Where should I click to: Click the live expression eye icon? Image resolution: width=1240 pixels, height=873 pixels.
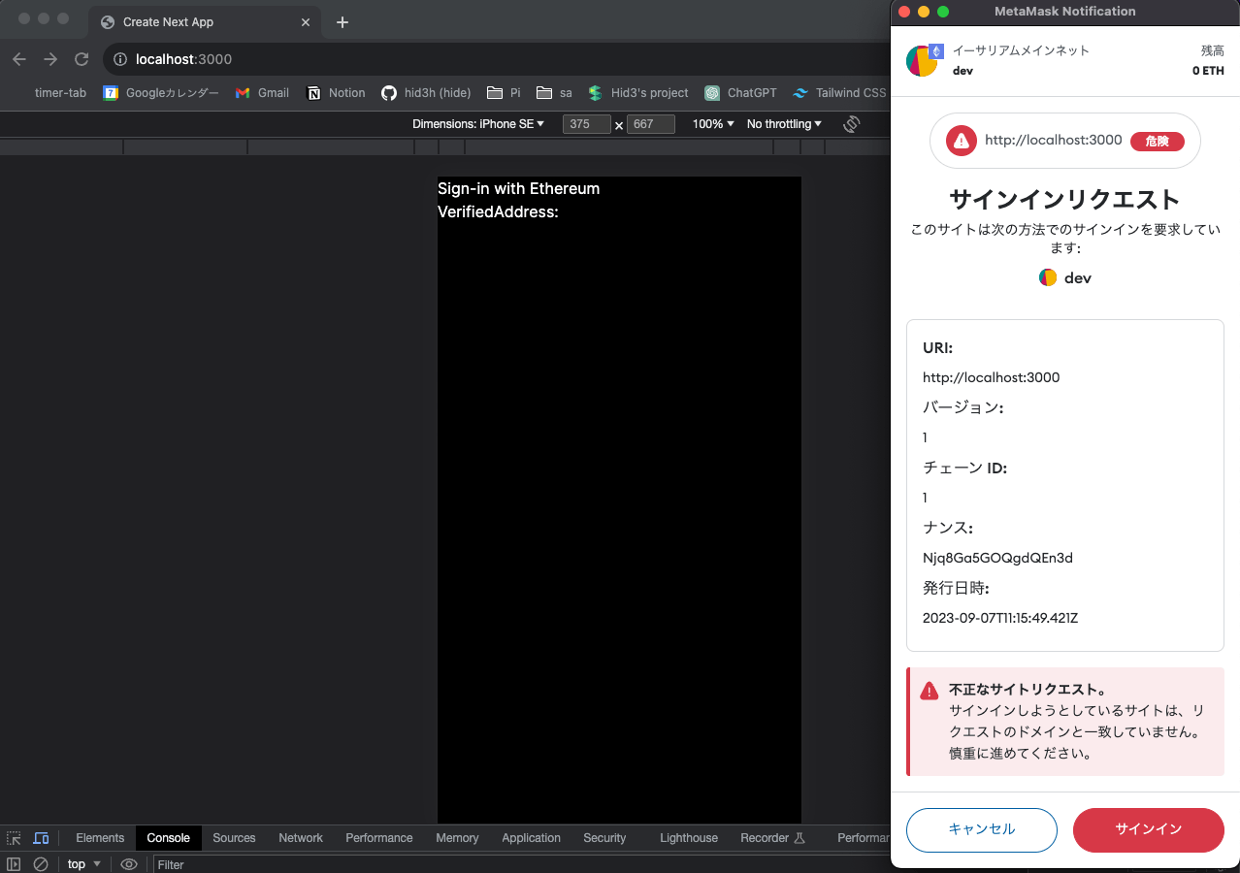tap(129, 864)
